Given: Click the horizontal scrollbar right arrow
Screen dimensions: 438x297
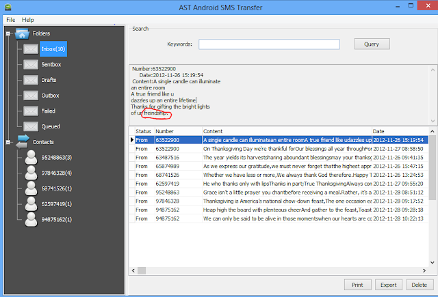Looking at the screenshot, I should tap(424, 270).
